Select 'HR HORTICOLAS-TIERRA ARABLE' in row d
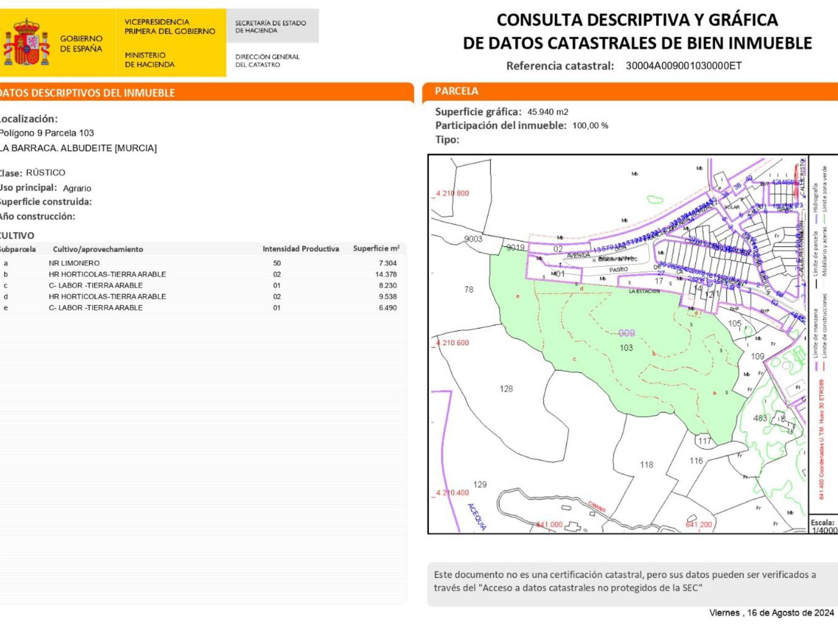 point(107,297)
